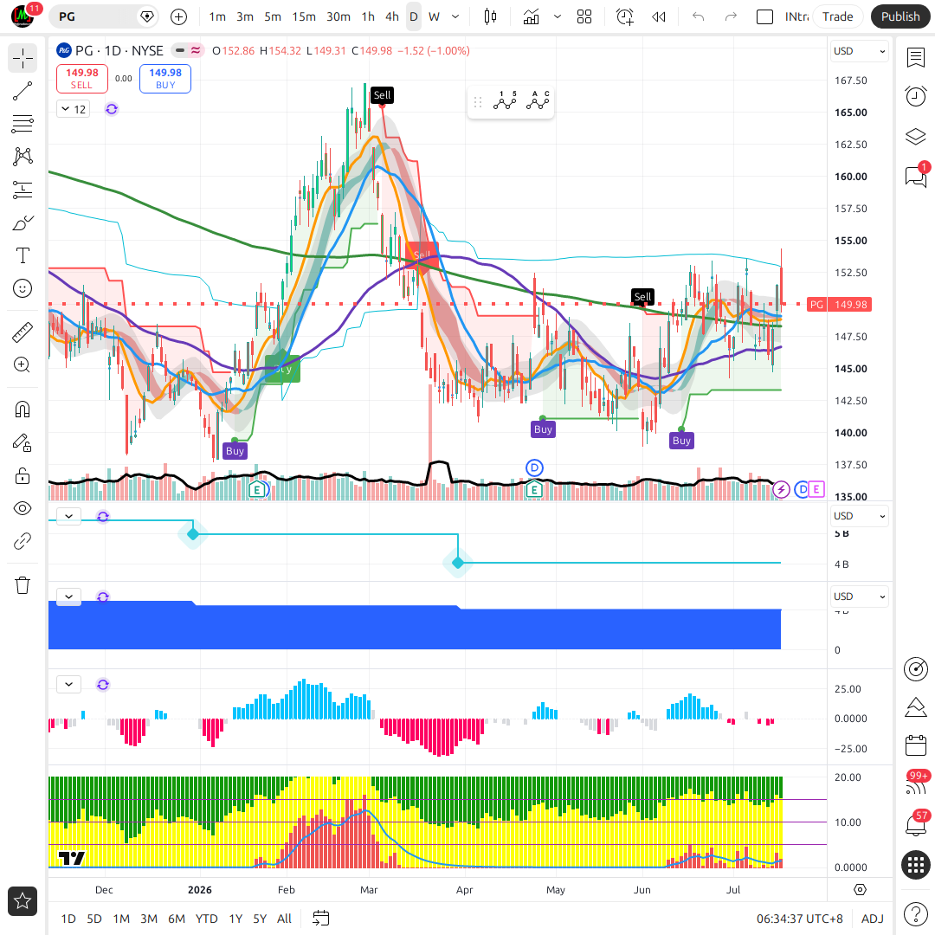The height and width of the screenshot is (935, 935).
Task: Toggle fullscreen rectangle layout button
Action: click(x=764, y=16)
